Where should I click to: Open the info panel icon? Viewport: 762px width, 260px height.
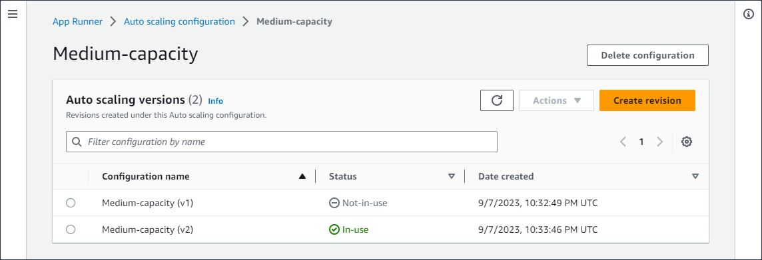(749, 14)
